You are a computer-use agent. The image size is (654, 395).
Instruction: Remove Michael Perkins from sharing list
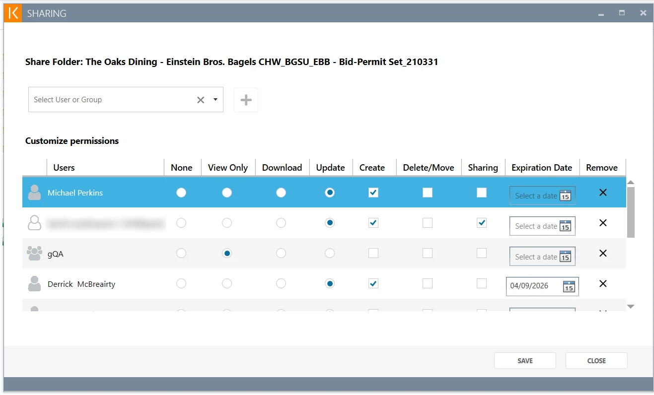pyautogui.click(x=603, y=193)
